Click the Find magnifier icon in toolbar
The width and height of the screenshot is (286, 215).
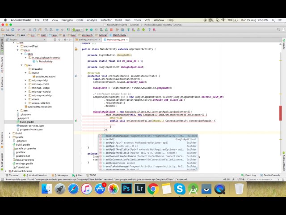coord(46,30)
